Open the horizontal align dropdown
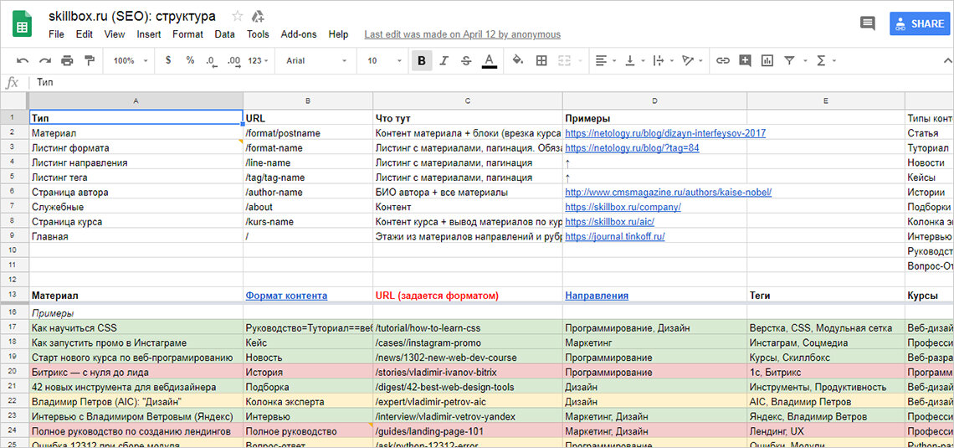954x448 pixels. 605,61
